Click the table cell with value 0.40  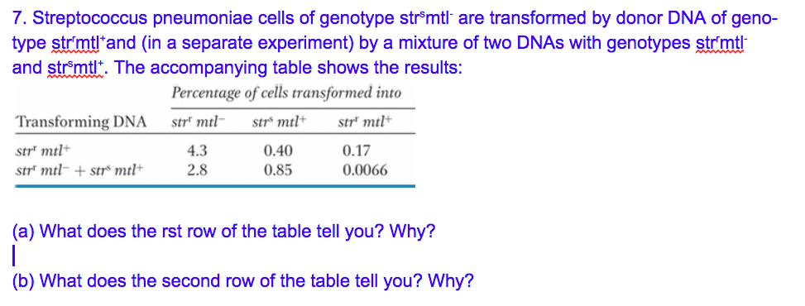[278, 151]
